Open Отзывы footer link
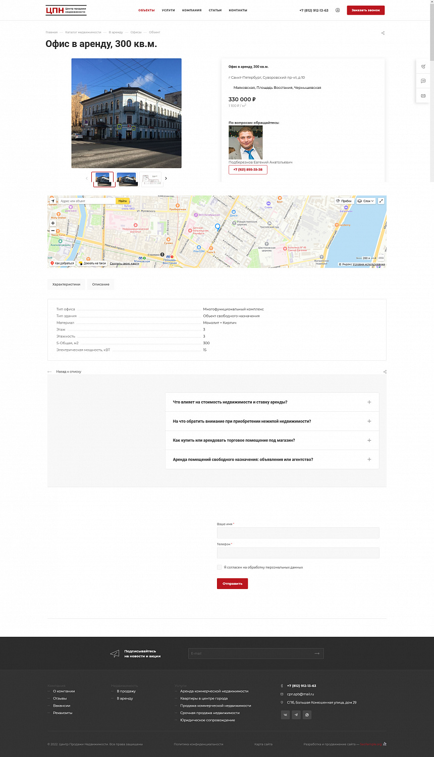The width and height of the screenshot is (434, 757). (x=60, y=698)
